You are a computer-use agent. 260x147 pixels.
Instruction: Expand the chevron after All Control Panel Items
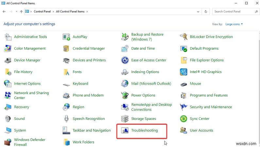(x=87, y=11)
